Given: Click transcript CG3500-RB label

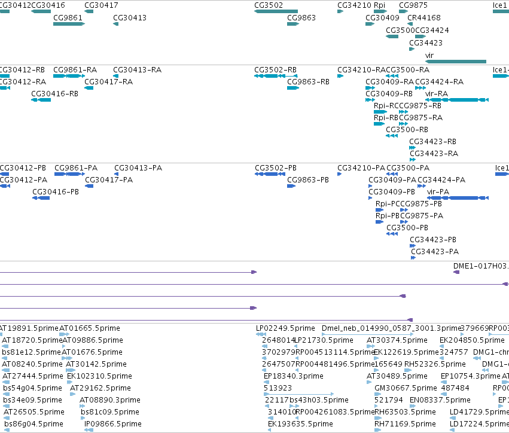Looking at the screenshot, I should point(407,130).
